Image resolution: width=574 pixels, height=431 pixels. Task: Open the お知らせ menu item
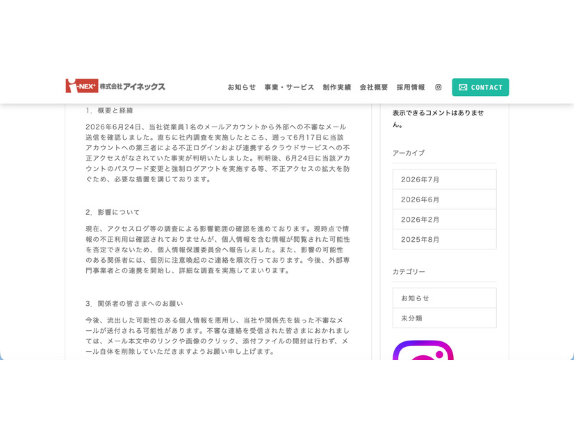coord(242,87)
